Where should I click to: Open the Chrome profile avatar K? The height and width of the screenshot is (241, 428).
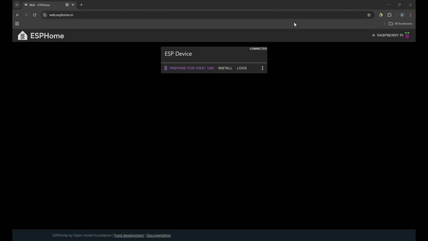[x=402, y=15]
